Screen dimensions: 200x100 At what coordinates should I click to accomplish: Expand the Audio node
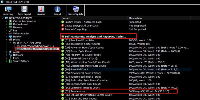[x=6, y=52]
